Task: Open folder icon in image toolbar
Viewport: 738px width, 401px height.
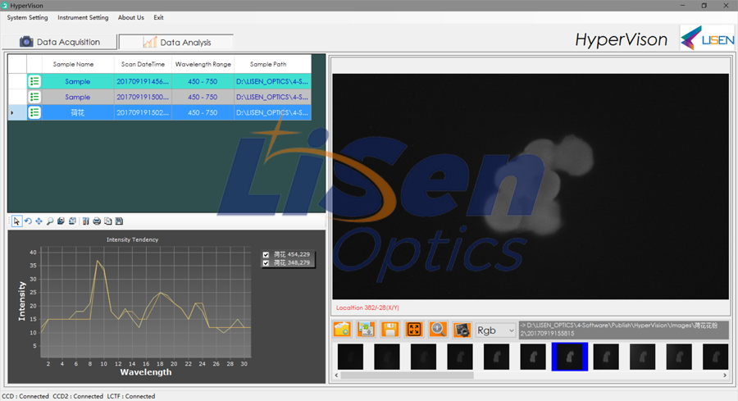Action: [x=342, y=330]
